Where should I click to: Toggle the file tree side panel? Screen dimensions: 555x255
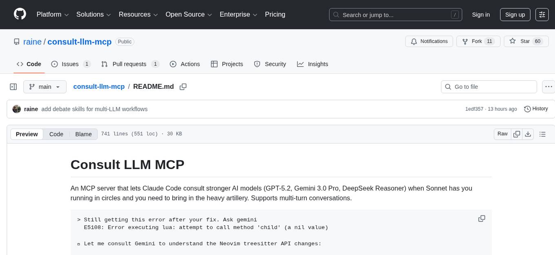point(13,86)
